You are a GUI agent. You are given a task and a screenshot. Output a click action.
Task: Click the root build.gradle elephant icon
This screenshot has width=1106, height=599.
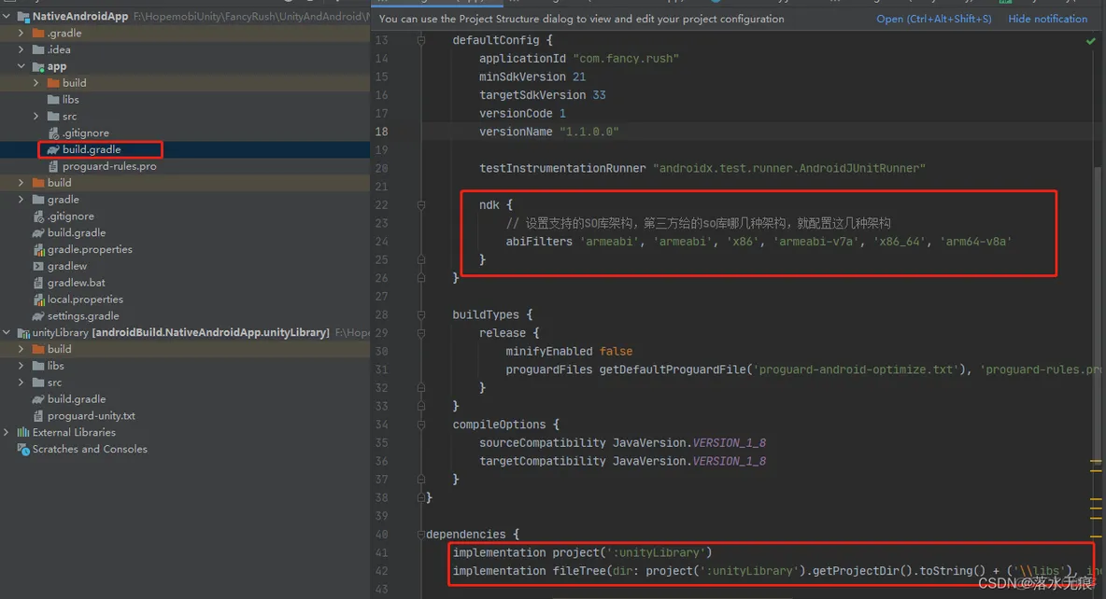coord(38,232)
